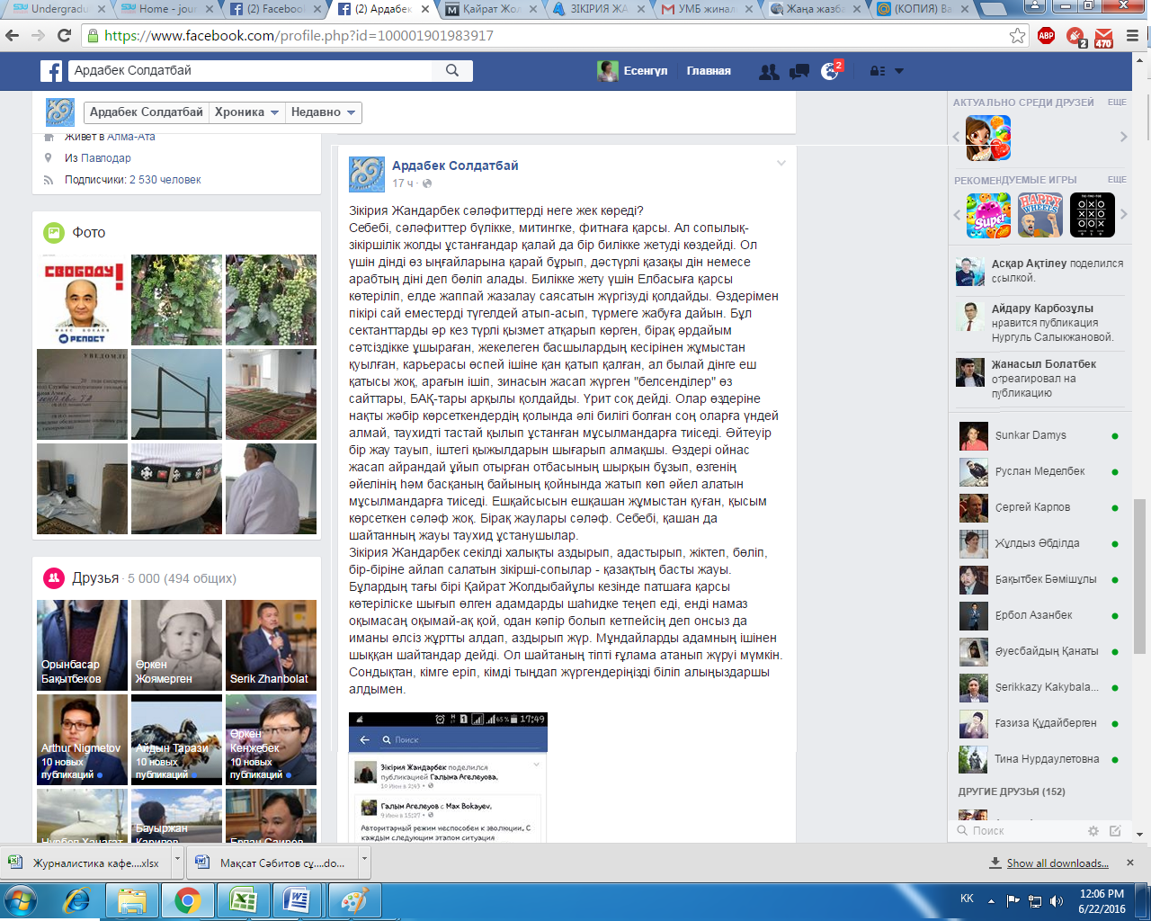
Task: Click the browser back arrow
Action: tap(13, 36)
